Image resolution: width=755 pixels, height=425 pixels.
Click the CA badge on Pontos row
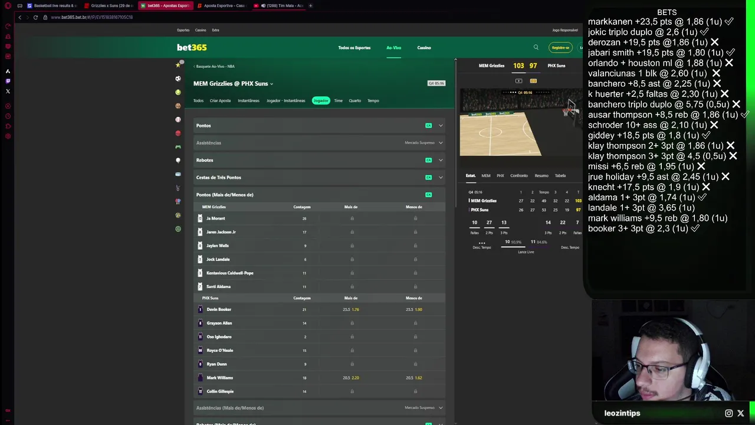[429, 125]
